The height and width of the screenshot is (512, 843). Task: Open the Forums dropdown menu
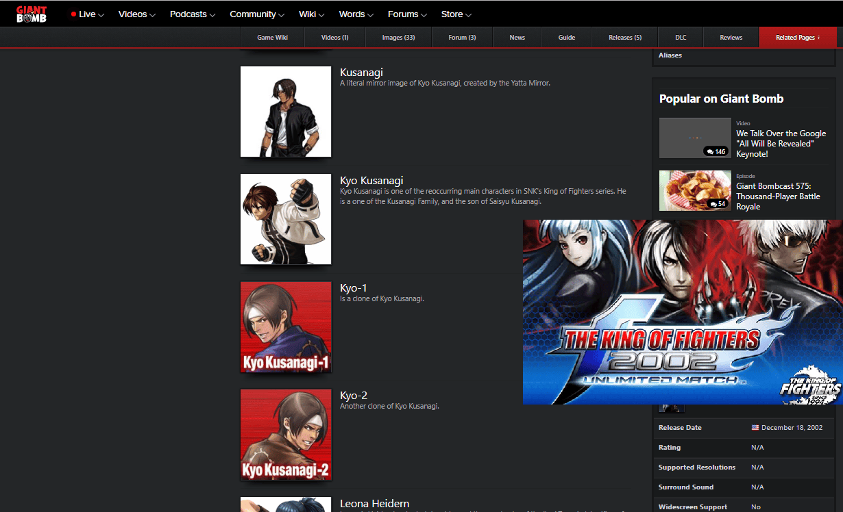point(408,14)
